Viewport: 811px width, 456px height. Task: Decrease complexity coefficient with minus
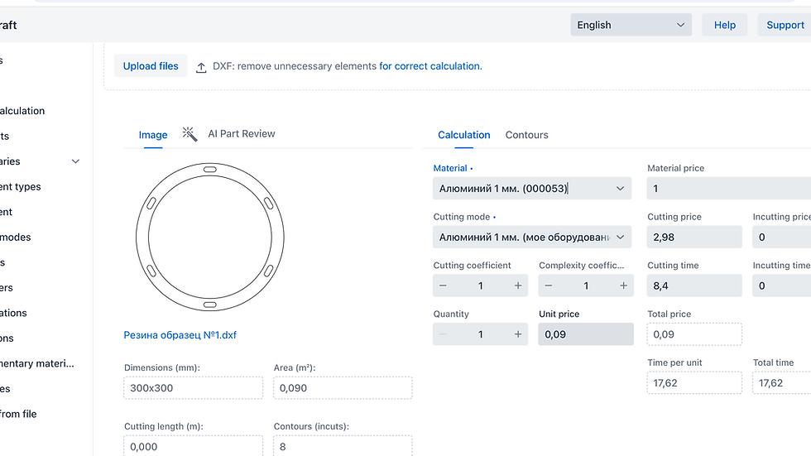click(549, 286)
